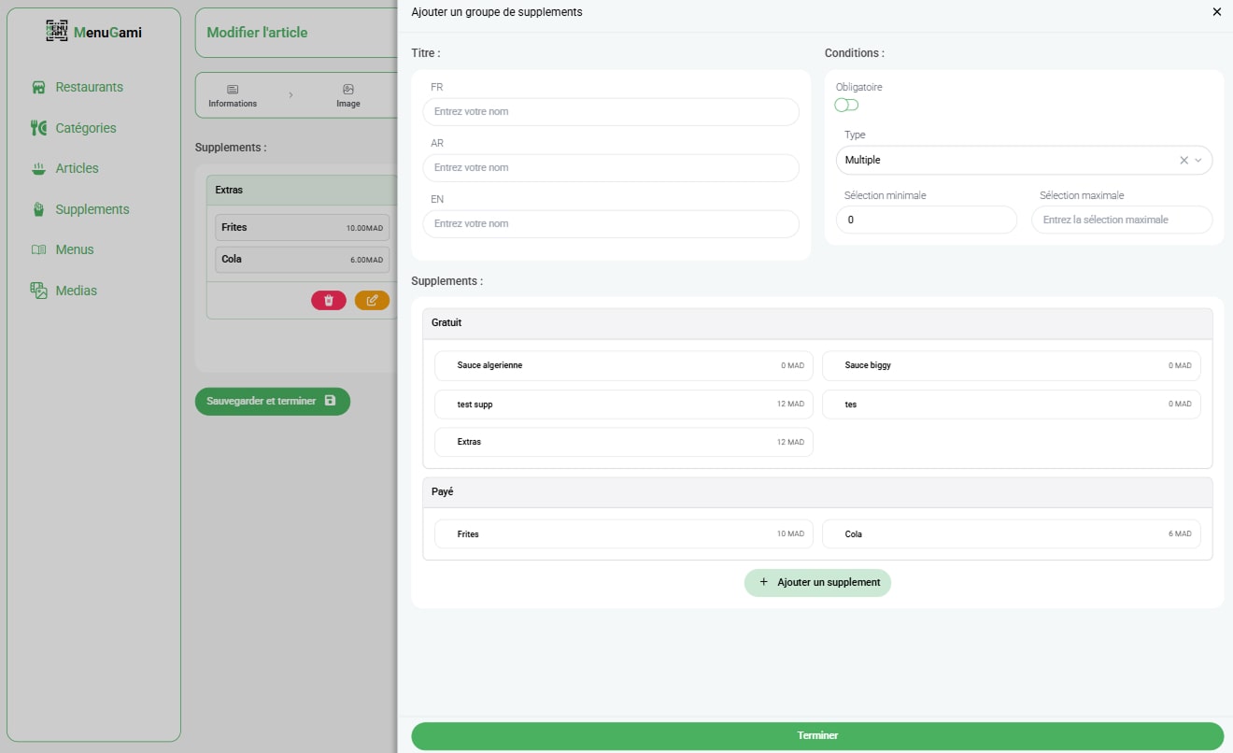Click the Menus book icon
Screen dimensions: 1233x753
[38, 249]
